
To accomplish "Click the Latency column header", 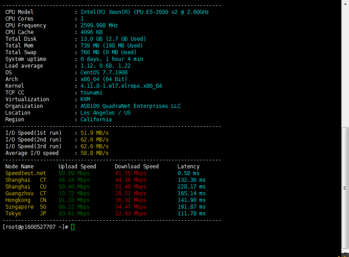I will pos(188,167).
